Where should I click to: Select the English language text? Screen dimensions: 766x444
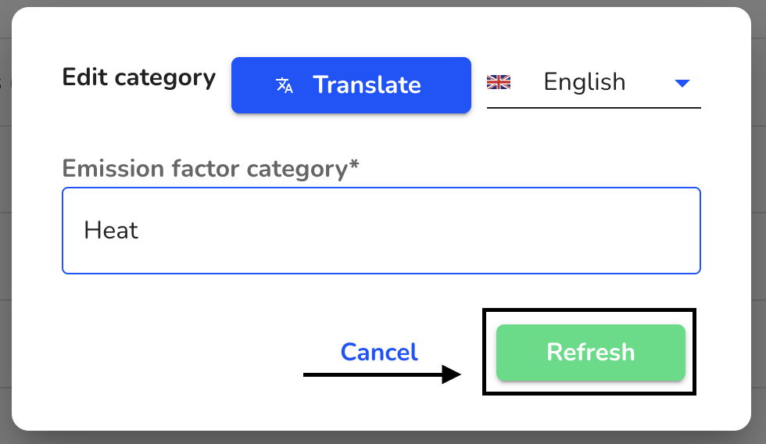[585, 82]
